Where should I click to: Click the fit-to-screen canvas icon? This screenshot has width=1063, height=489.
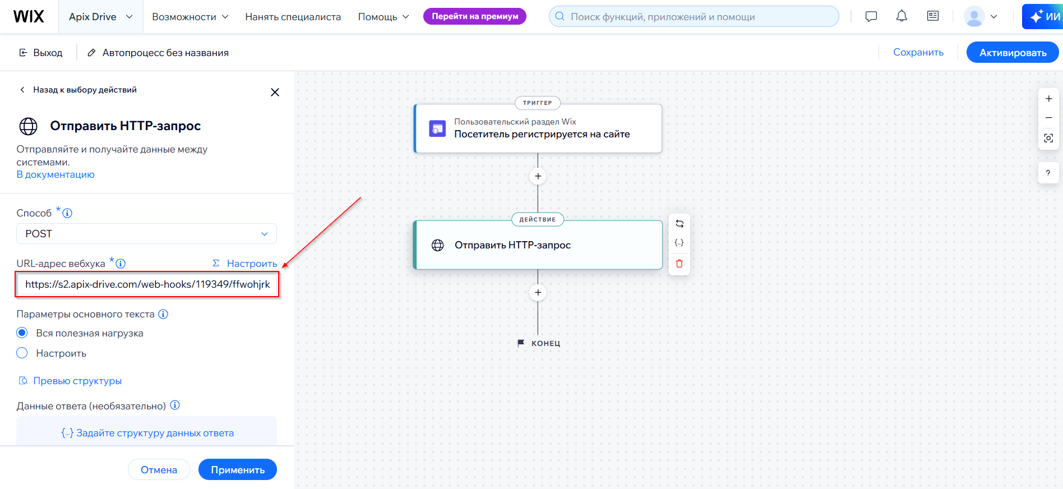[x=1048, y=138]
